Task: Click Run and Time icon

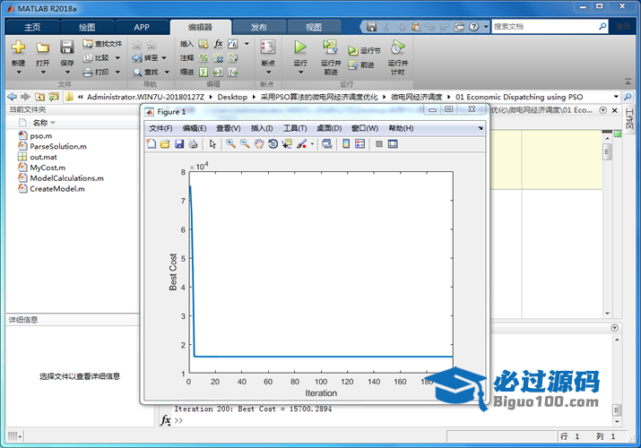Action: 397,47
